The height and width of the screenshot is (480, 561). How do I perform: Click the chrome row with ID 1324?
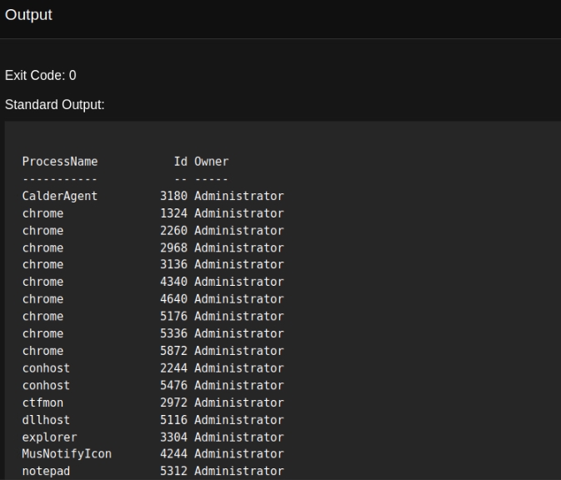click(43, 213)
